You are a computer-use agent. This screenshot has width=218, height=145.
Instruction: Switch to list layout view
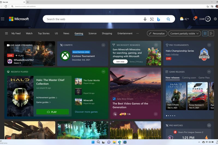211,33
